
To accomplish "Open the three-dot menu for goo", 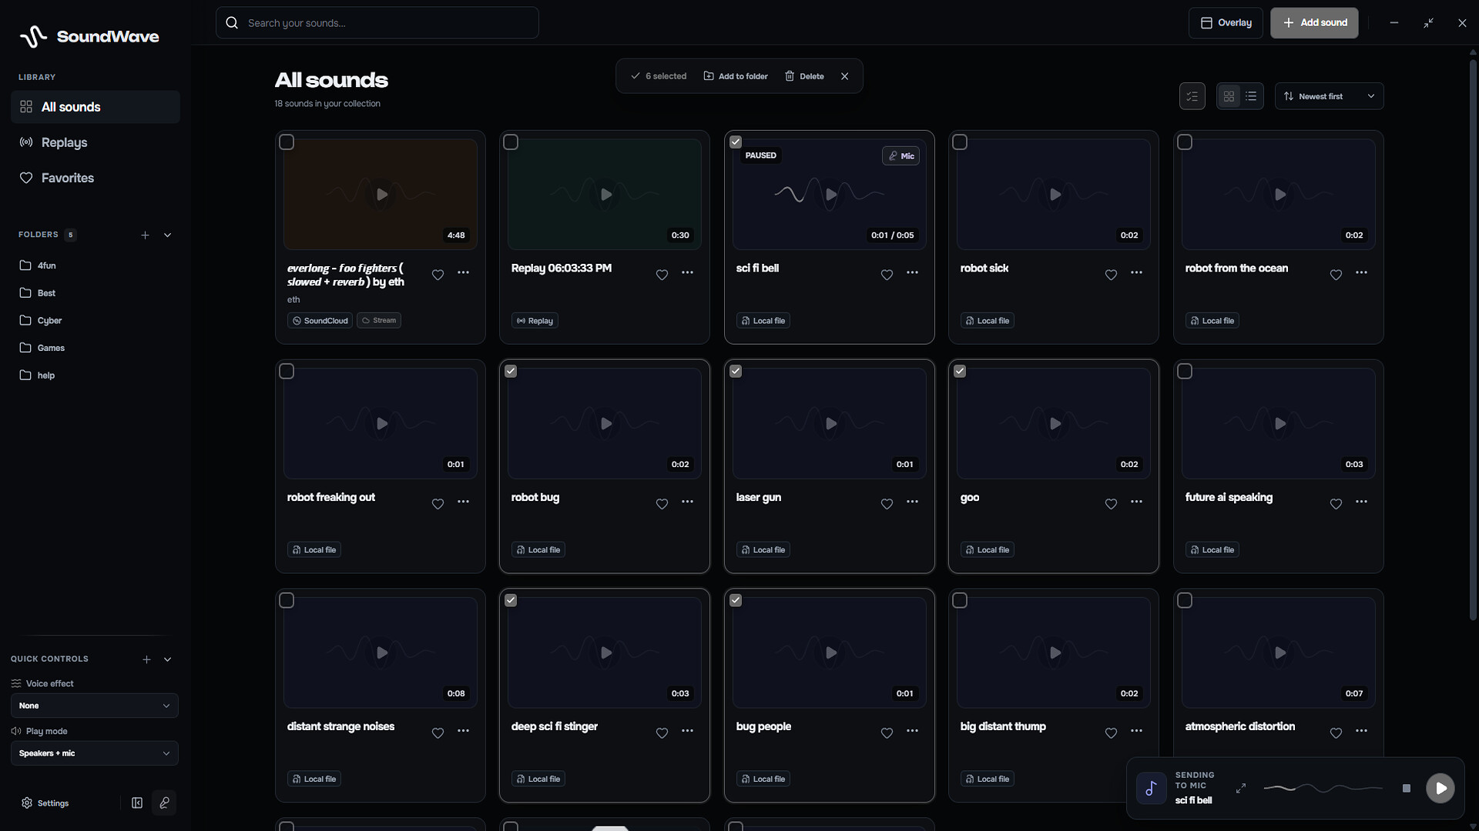I will coord(1136,502).
